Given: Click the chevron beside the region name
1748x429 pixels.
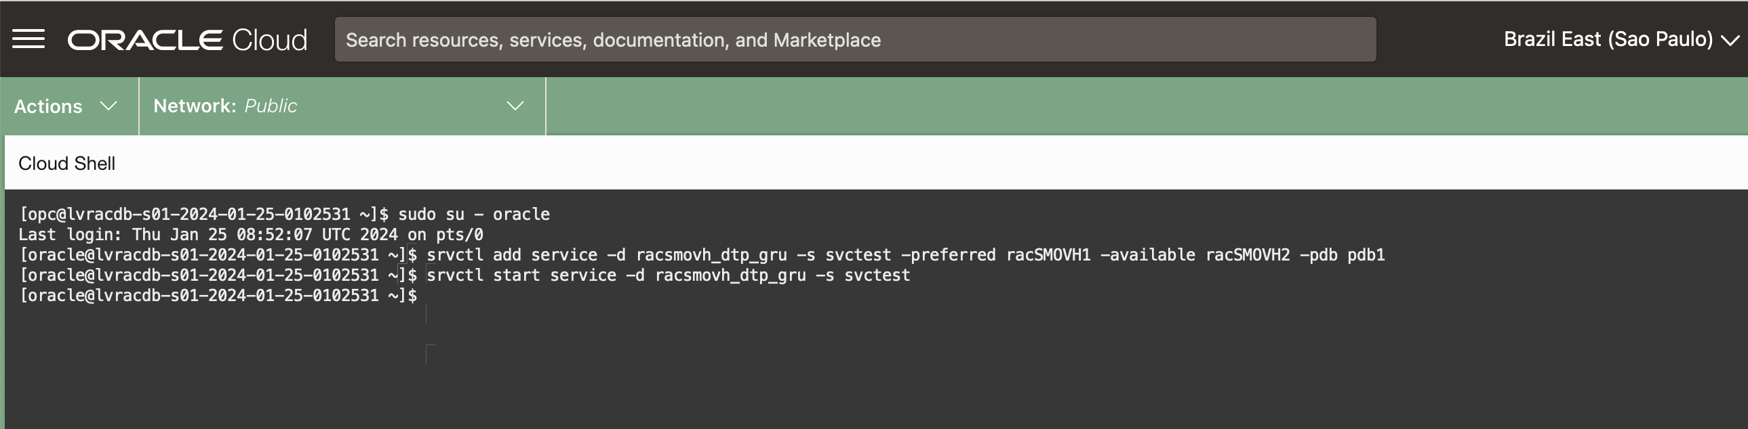Looking at the screenshot, I should [1731, 41].
